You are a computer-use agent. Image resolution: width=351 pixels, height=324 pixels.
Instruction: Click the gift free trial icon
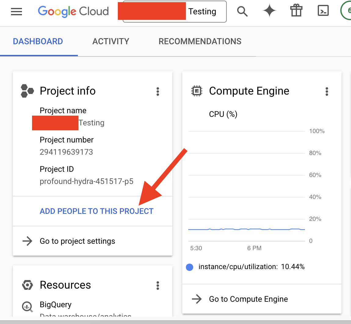coord(296,10)
